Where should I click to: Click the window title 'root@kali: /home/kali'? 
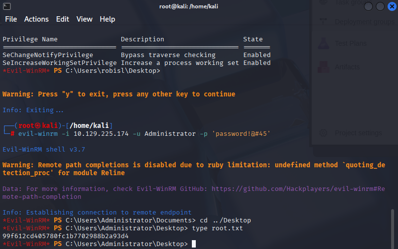pos(188,6)
